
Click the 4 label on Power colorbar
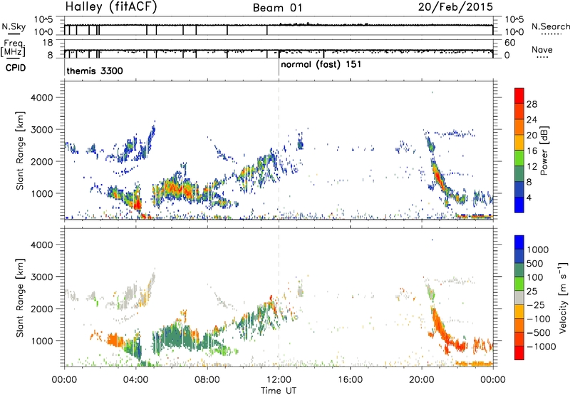[x=529, y=197]
